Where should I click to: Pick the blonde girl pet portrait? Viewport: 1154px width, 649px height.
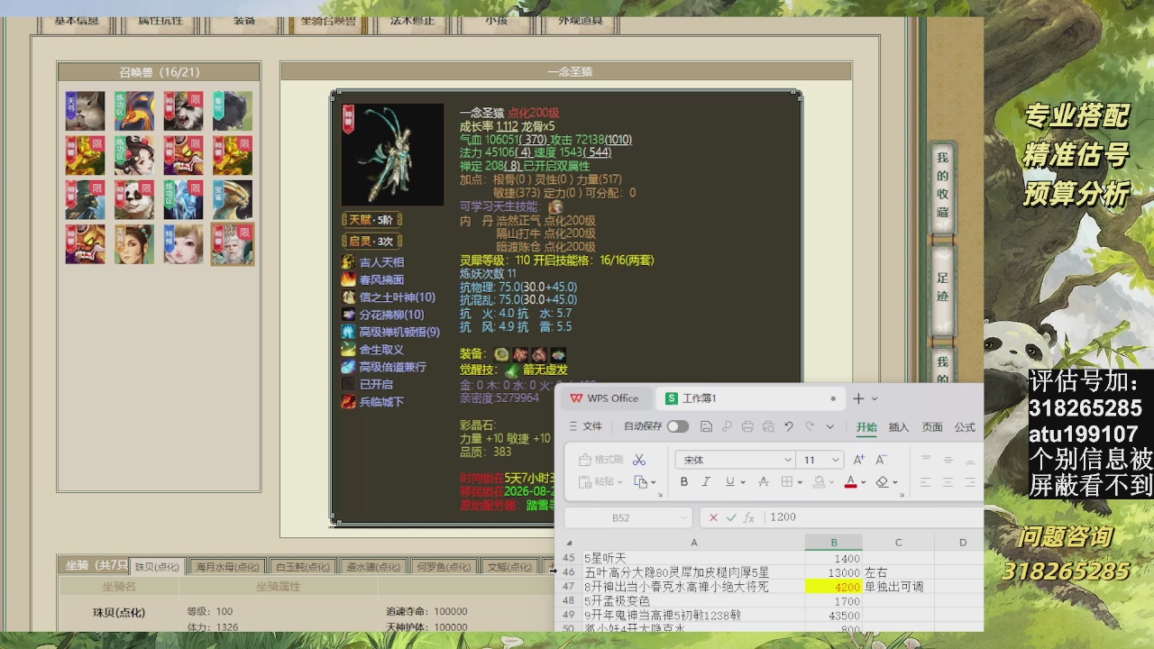click(183, 244)
